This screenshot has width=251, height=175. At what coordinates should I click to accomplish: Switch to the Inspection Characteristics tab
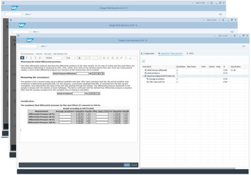170,53
